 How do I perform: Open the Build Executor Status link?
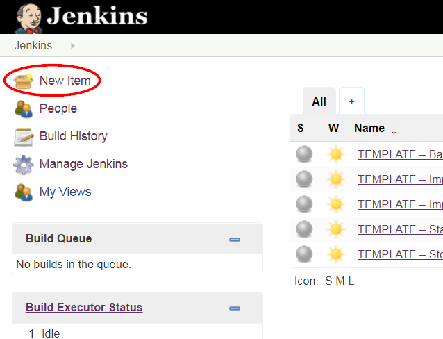click(84, 307)
